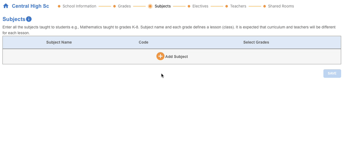
Task: Select the Teachers step dot
Action: [x=227, y=6]
